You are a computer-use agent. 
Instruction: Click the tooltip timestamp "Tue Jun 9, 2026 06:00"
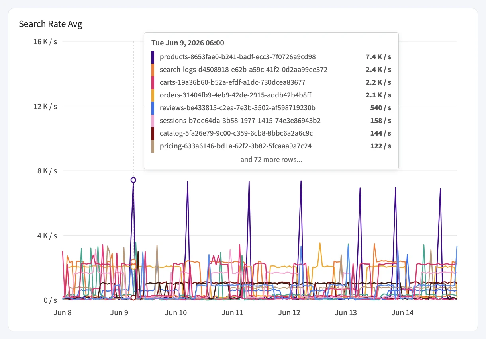188,43
